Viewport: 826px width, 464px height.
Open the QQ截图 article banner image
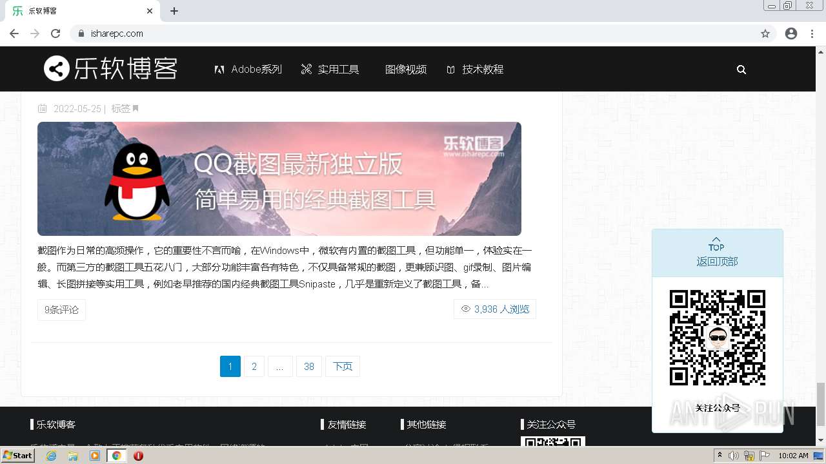[x=279, y=179]
